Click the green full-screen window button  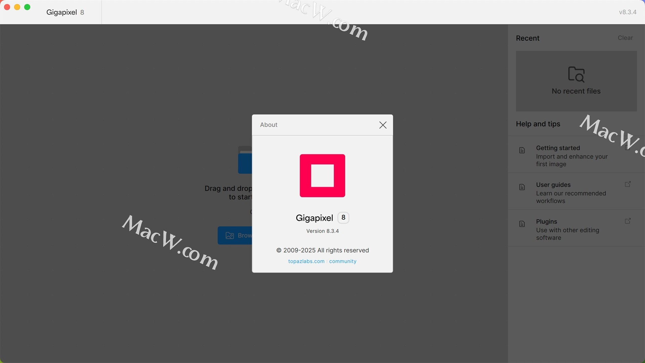[28, 7]
